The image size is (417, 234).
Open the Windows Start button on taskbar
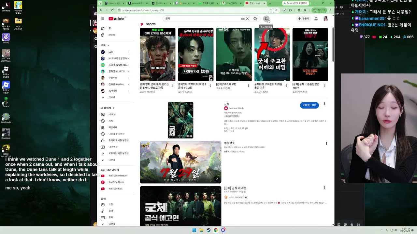click(x=194, y=230)
